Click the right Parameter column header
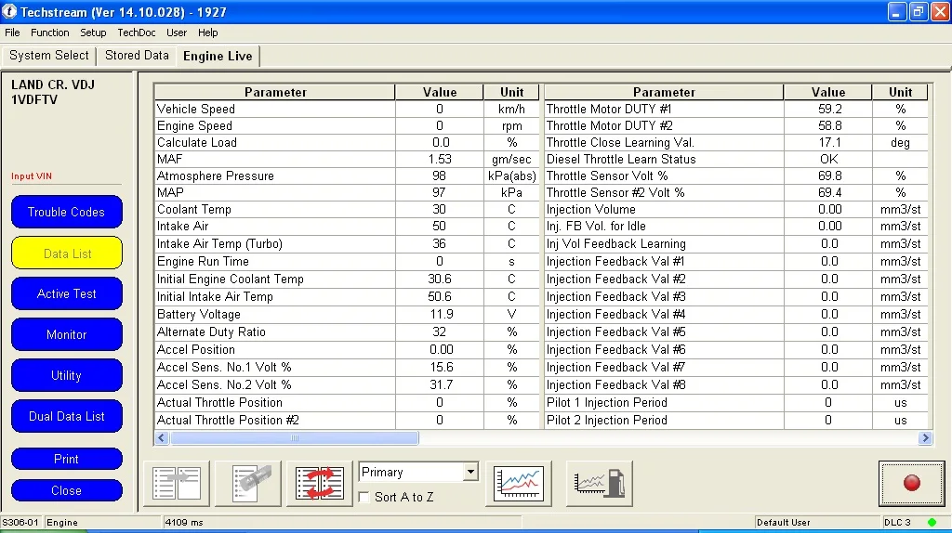This screenshot has width=952, height=533. tap(664, 92)
